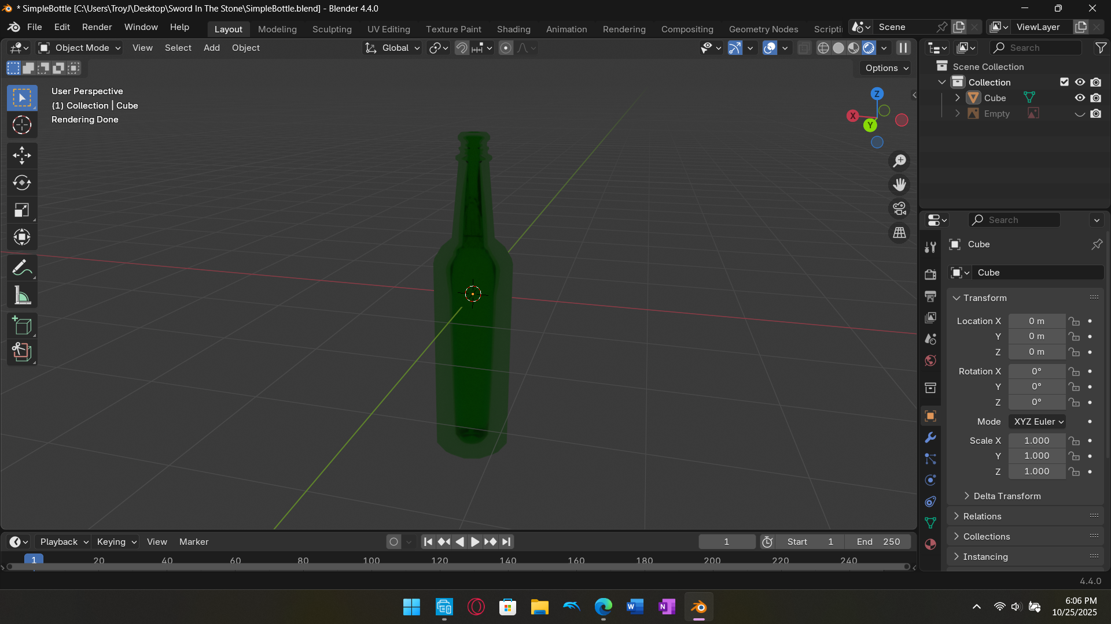Hide Cube in viewport via eye icon
The height and width of the screenshot is (624, 1111).
tap(1080, 98)
